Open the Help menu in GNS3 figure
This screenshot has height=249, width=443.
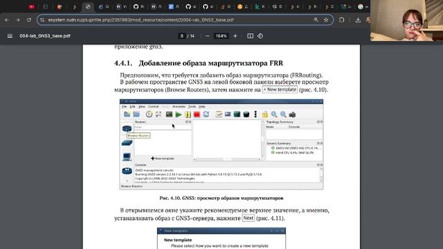201,107
